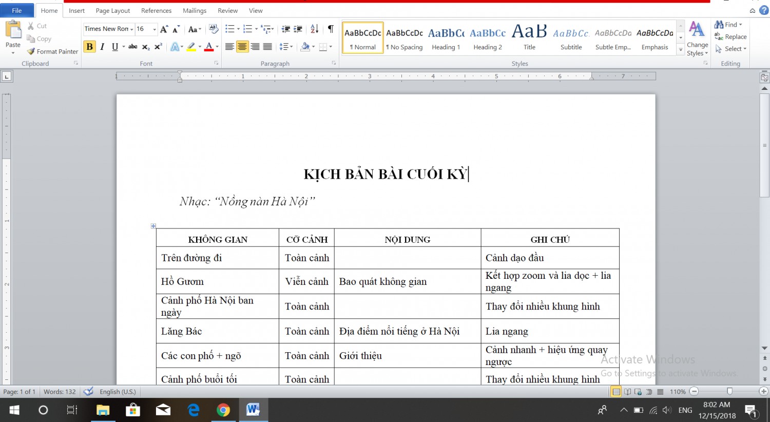Open Google Chrome from taskbar

click(223, 410)
